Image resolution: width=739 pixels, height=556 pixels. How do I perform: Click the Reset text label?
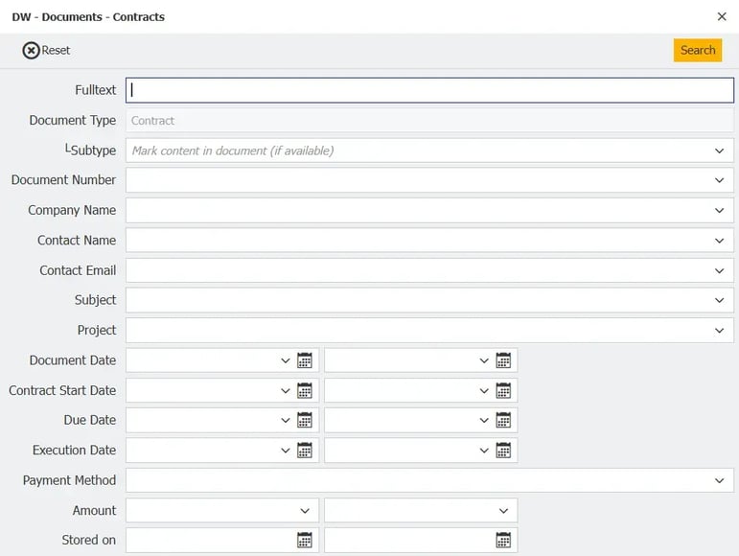(56, 51)
